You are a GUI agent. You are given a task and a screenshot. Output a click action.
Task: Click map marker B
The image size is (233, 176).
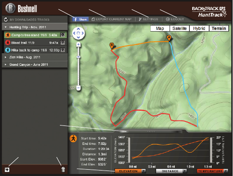click(x=112, y=46)
